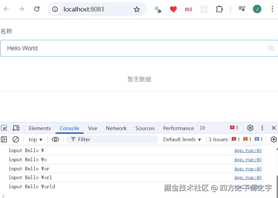Create a live expression
Image resolution: width=278 pixels, height=198 pixels.
tap(55, 140)
